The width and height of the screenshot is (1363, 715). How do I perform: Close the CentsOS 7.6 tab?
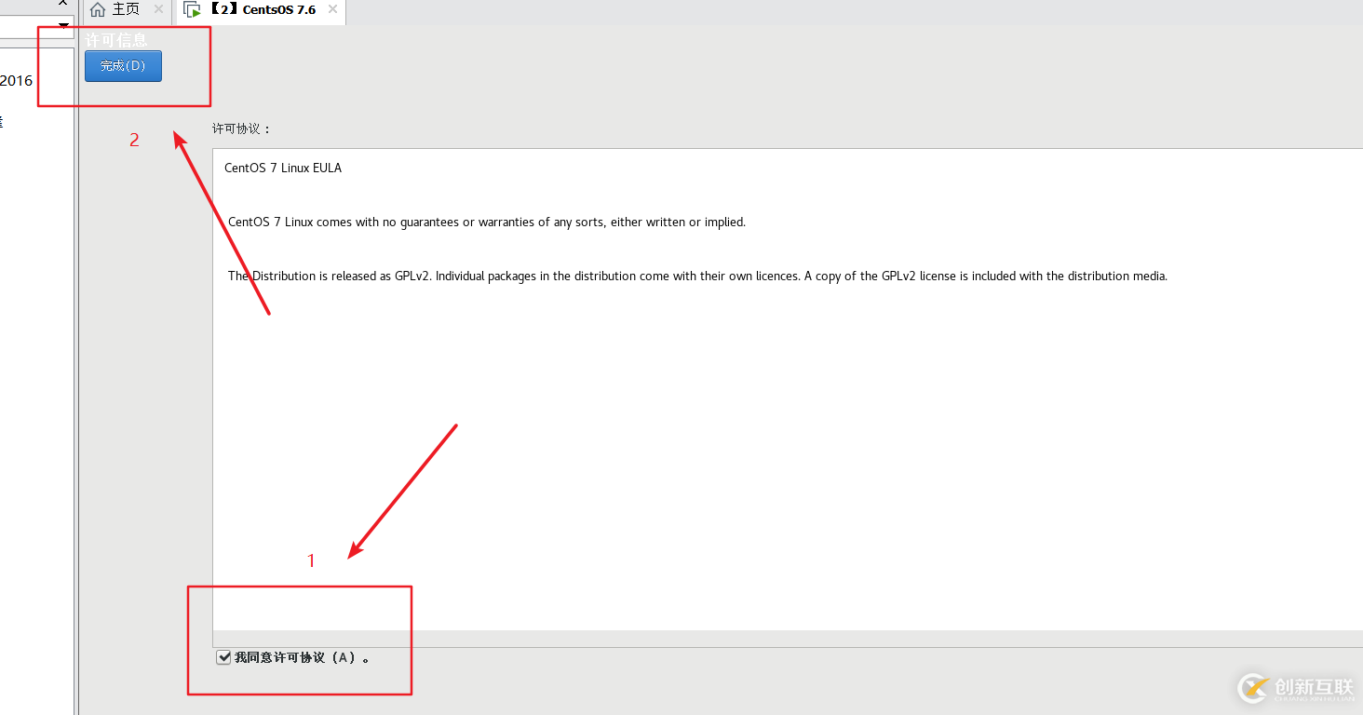(x=332, y=9)
